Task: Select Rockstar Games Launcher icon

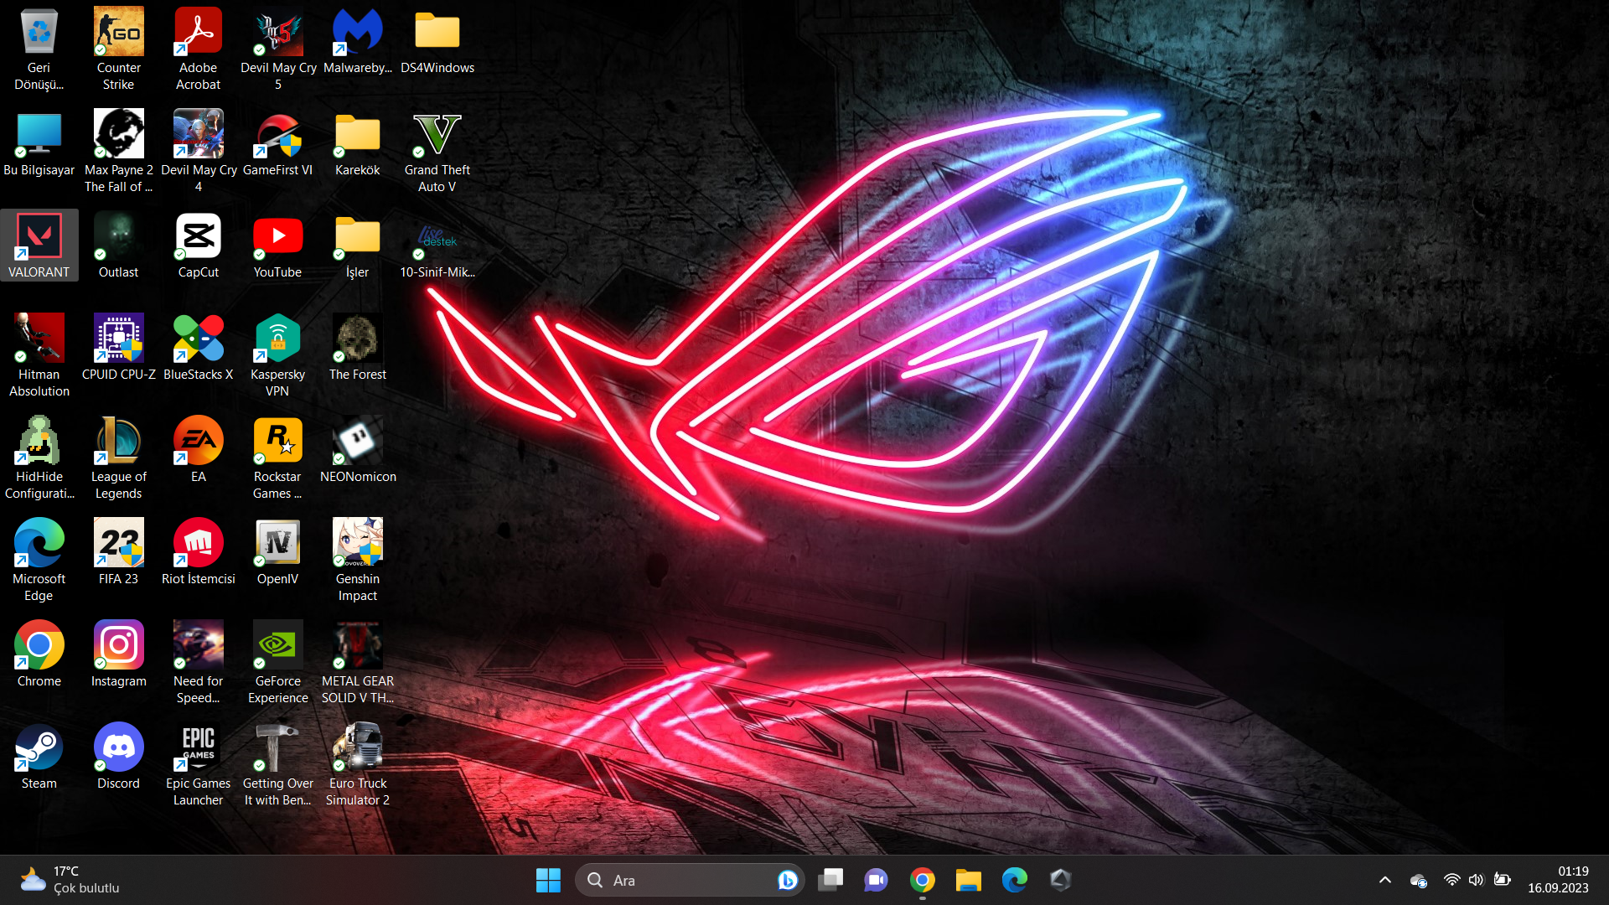Action: (277, 458)
